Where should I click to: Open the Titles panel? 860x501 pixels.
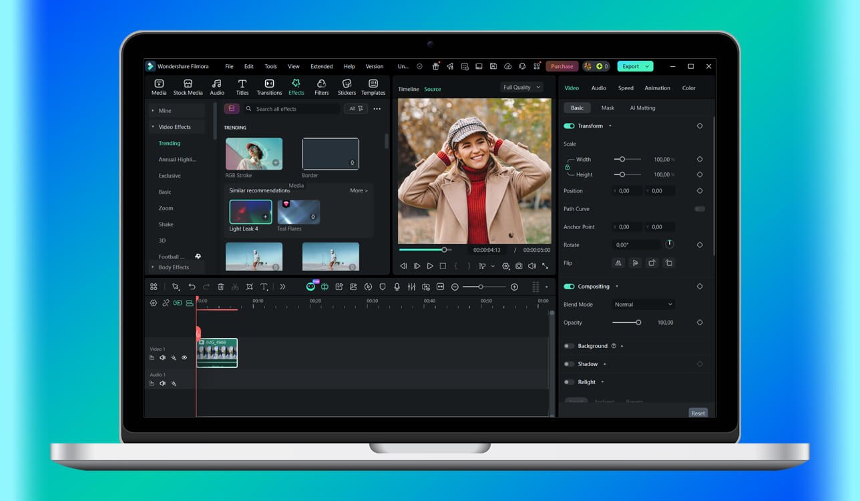(242, 87)
